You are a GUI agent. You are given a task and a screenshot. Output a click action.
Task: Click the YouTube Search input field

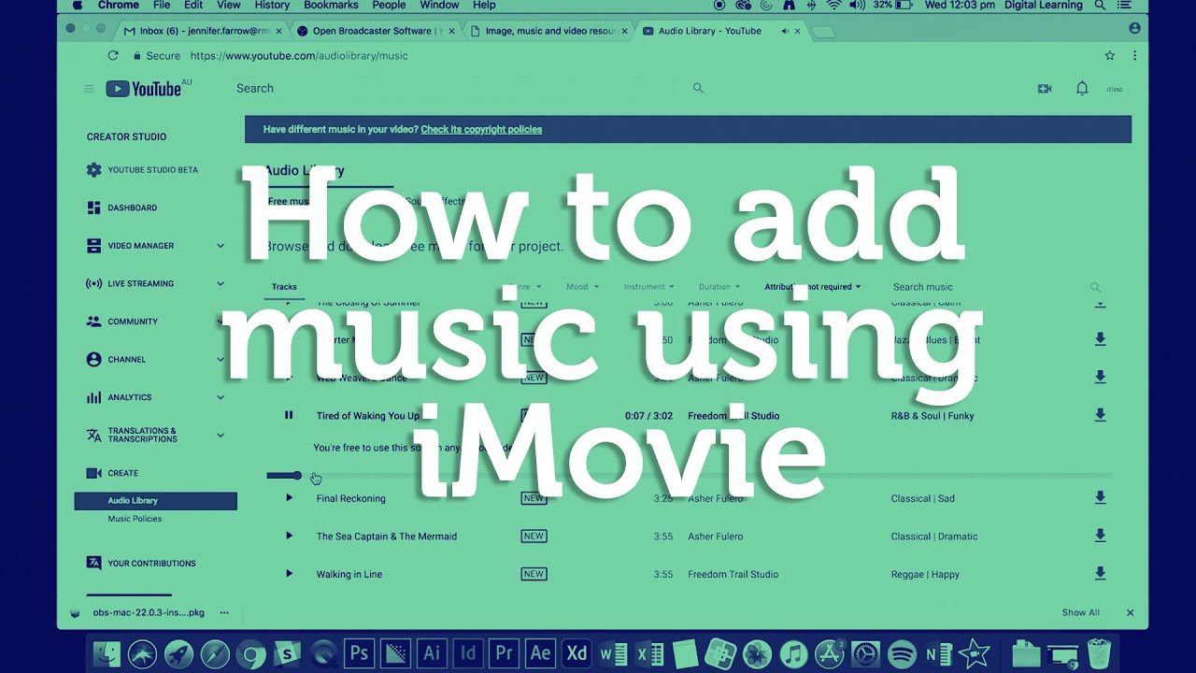(x=463, y=88)
